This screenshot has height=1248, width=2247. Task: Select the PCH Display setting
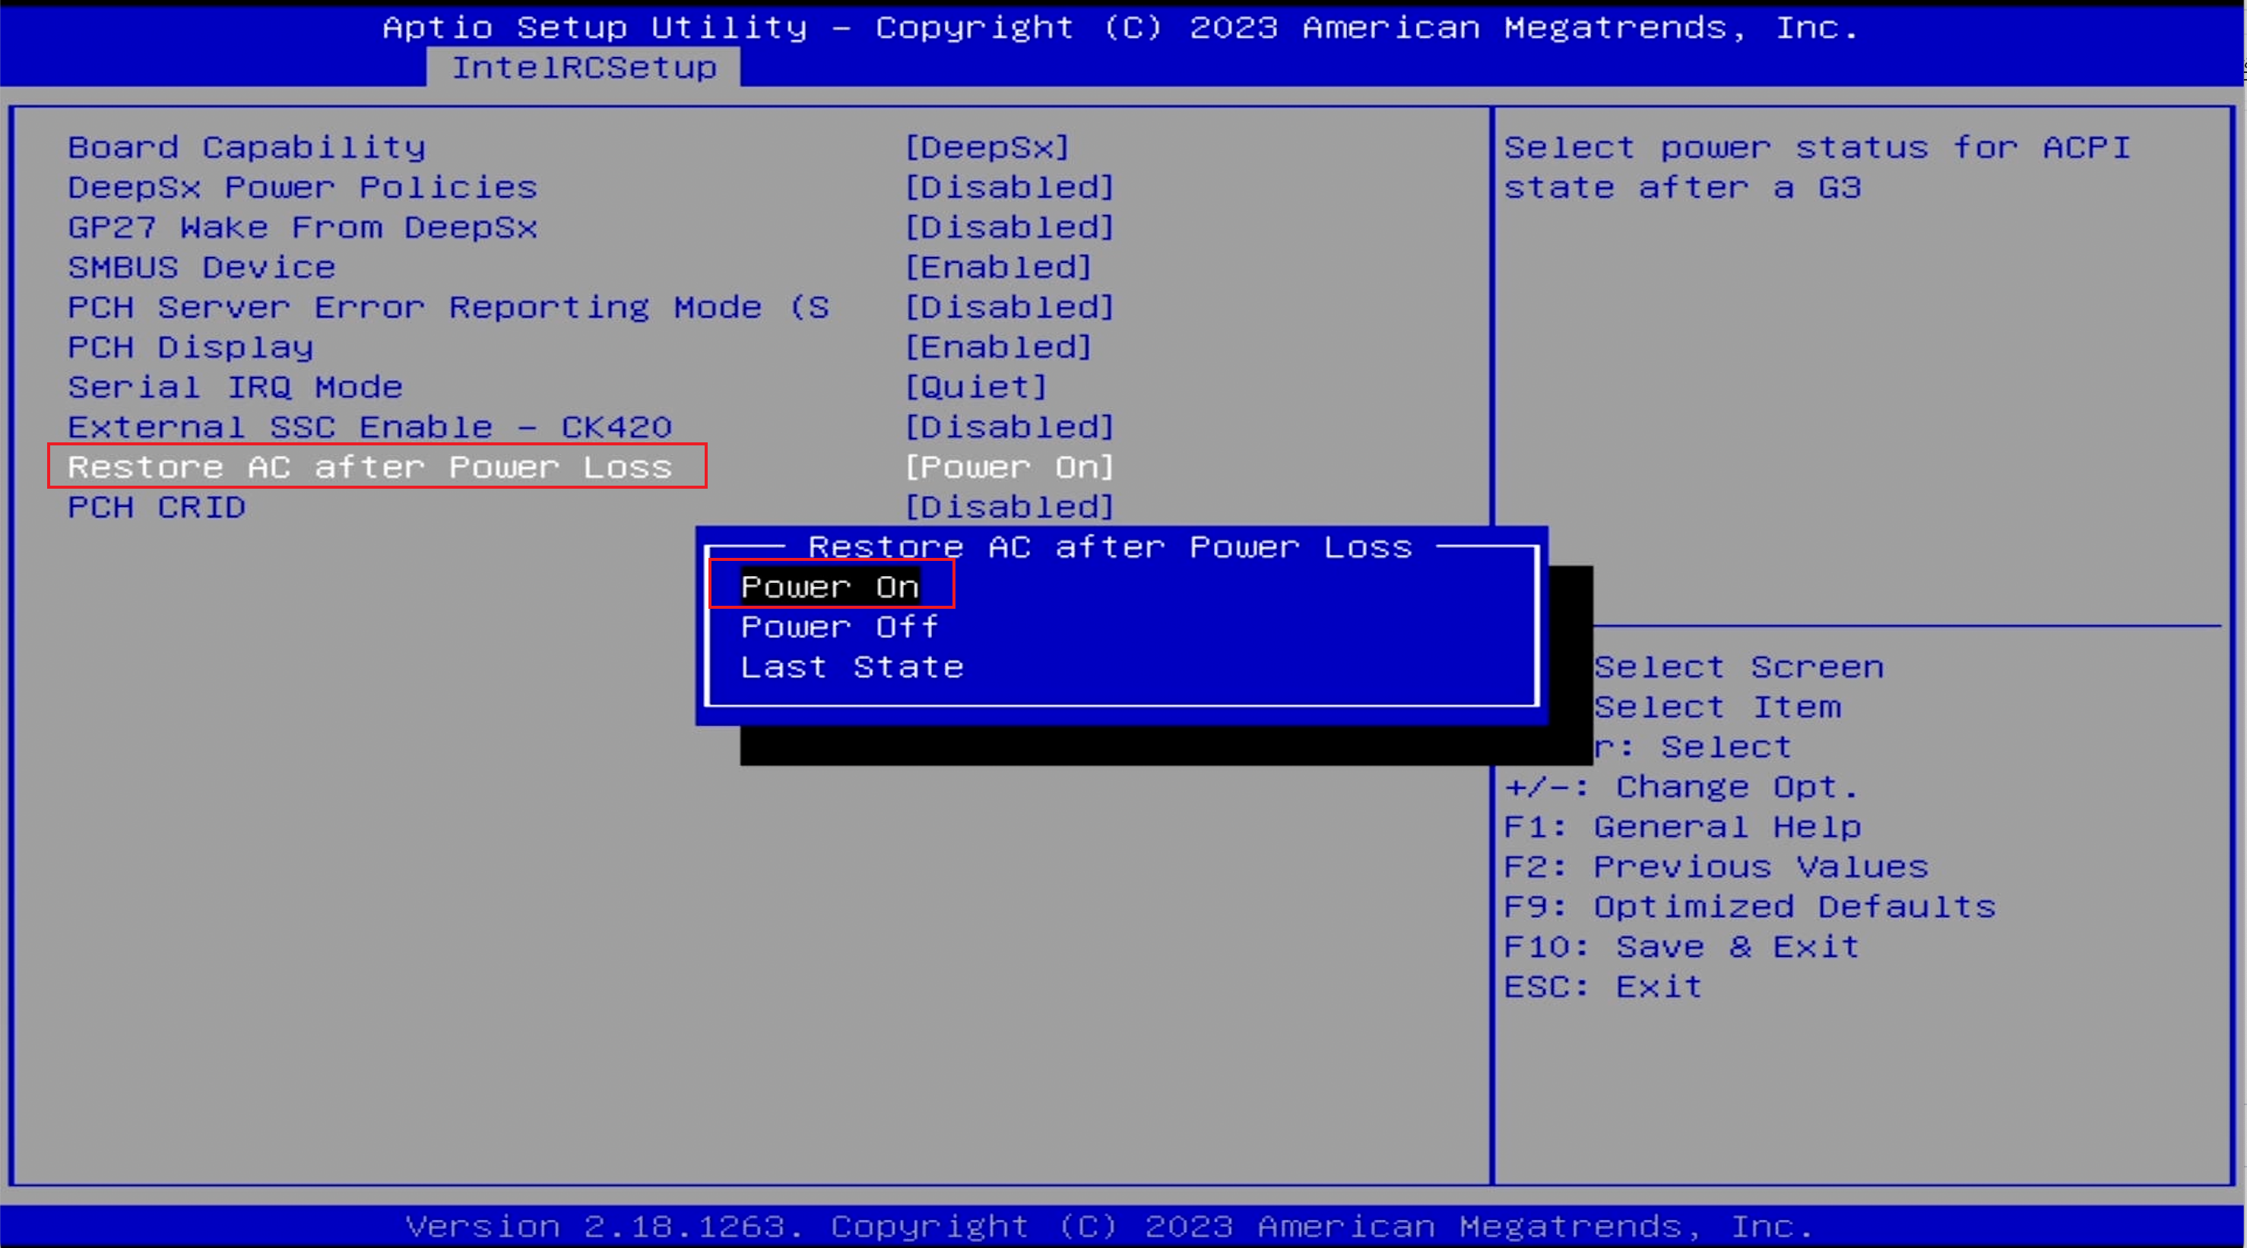pos(190,348)
